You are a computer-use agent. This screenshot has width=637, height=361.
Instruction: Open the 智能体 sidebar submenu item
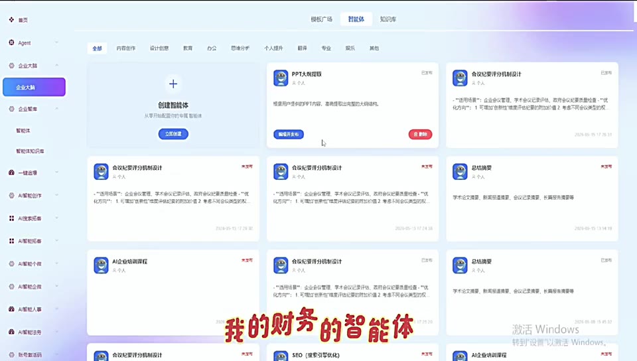coord(23,131)
